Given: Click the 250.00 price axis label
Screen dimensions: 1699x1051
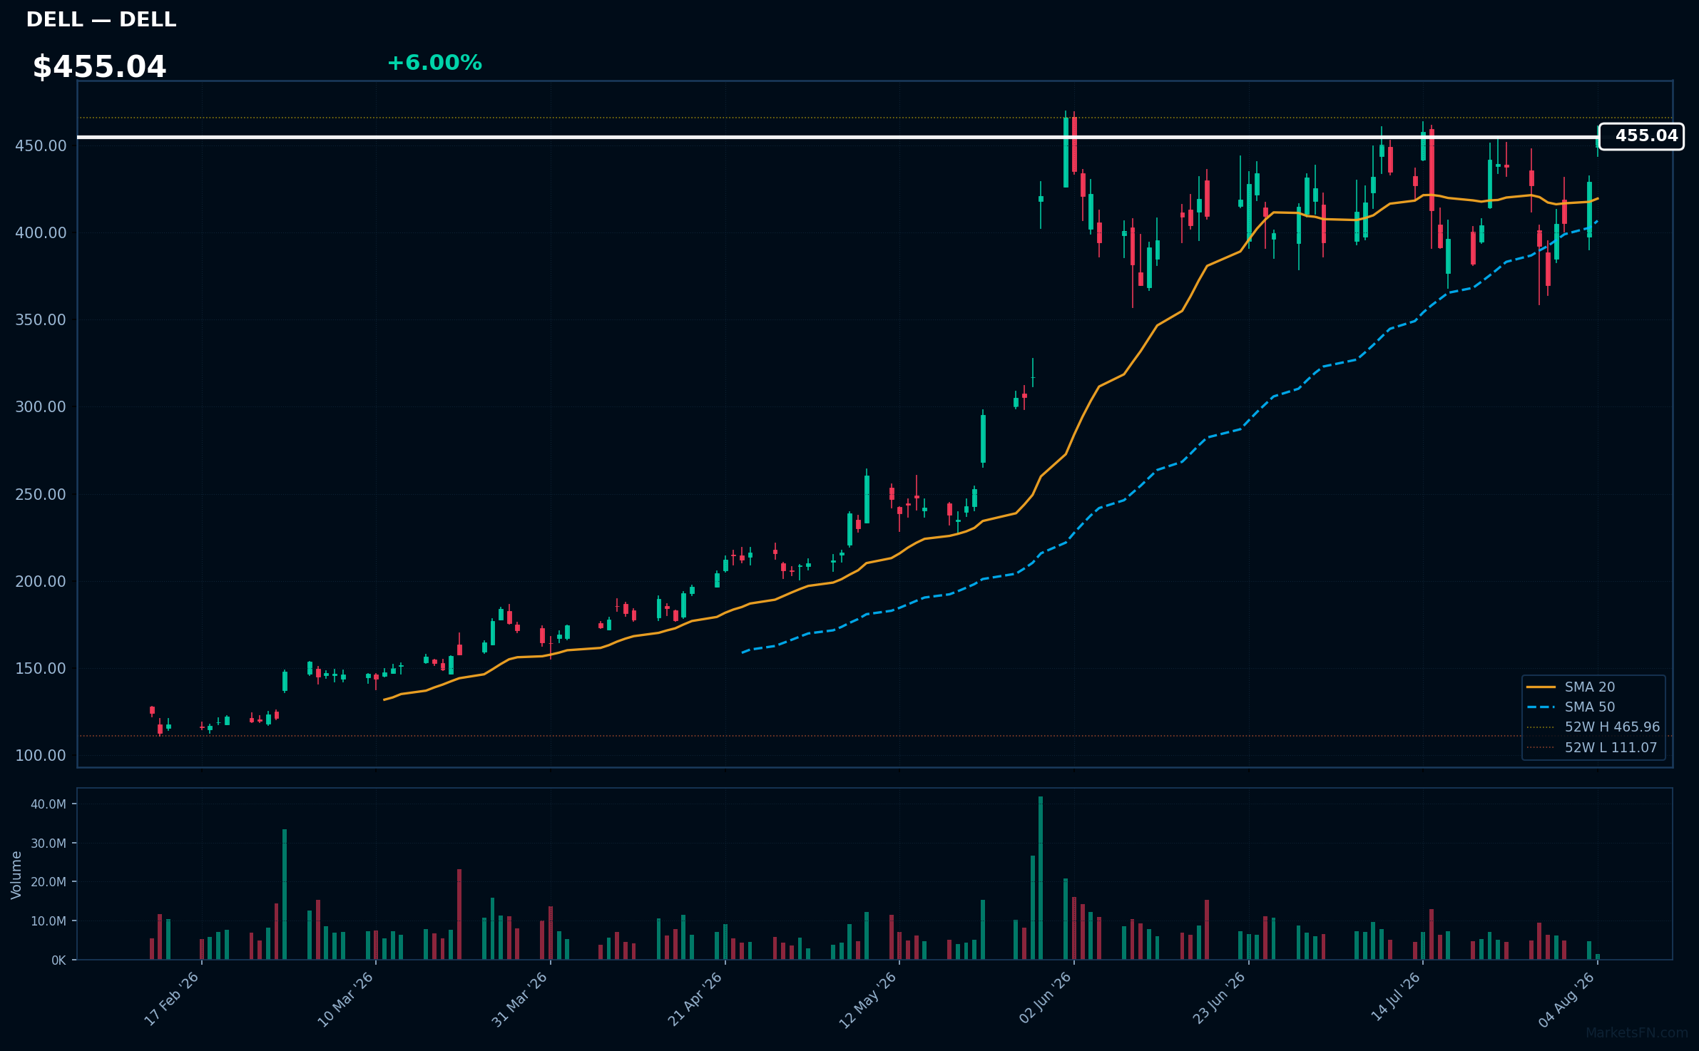Looking at the screenshot, I should [x=41, y=494].
